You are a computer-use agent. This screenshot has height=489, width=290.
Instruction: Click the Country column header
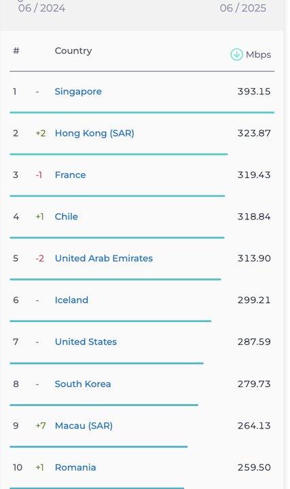pyautogui.click(x=73, y=51)
